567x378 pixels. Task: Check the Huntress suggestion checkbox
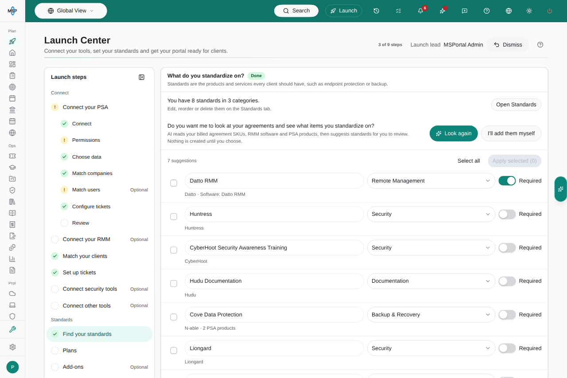click(174, 216)
